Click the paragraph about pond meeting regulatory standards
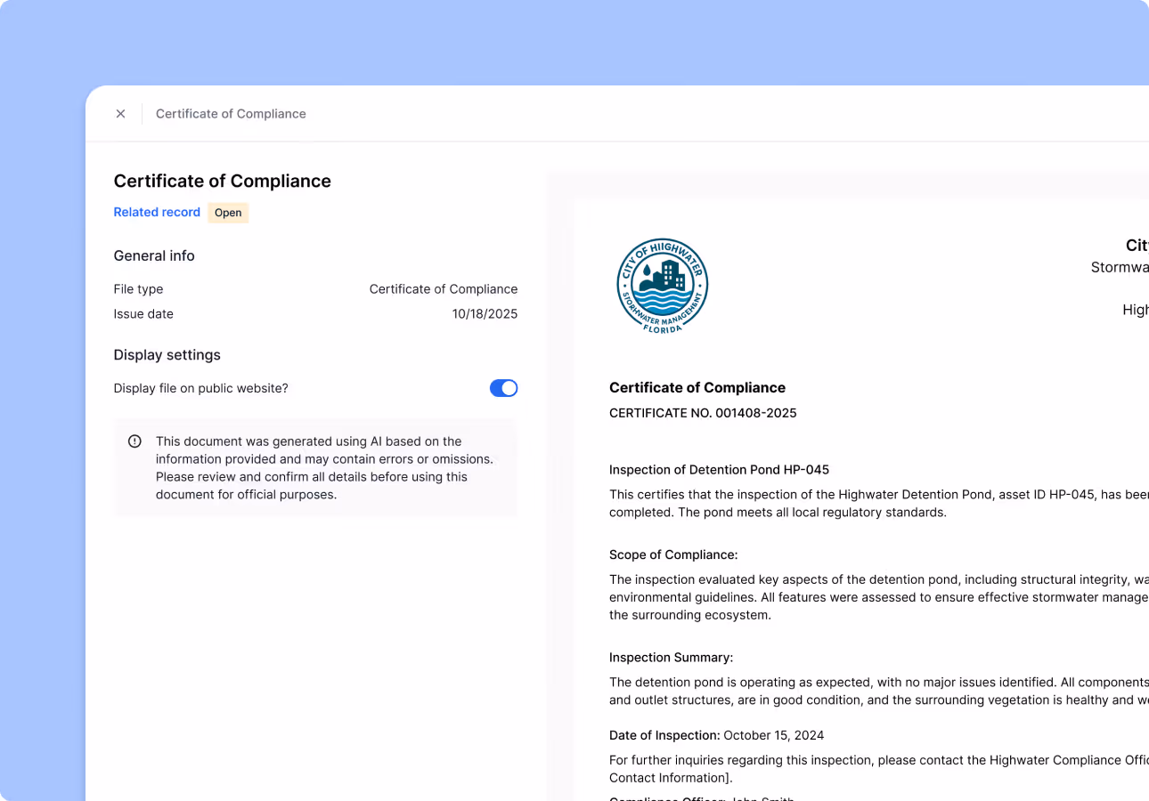Screen dimensions: 1149x801 click(x=878, y=504)
